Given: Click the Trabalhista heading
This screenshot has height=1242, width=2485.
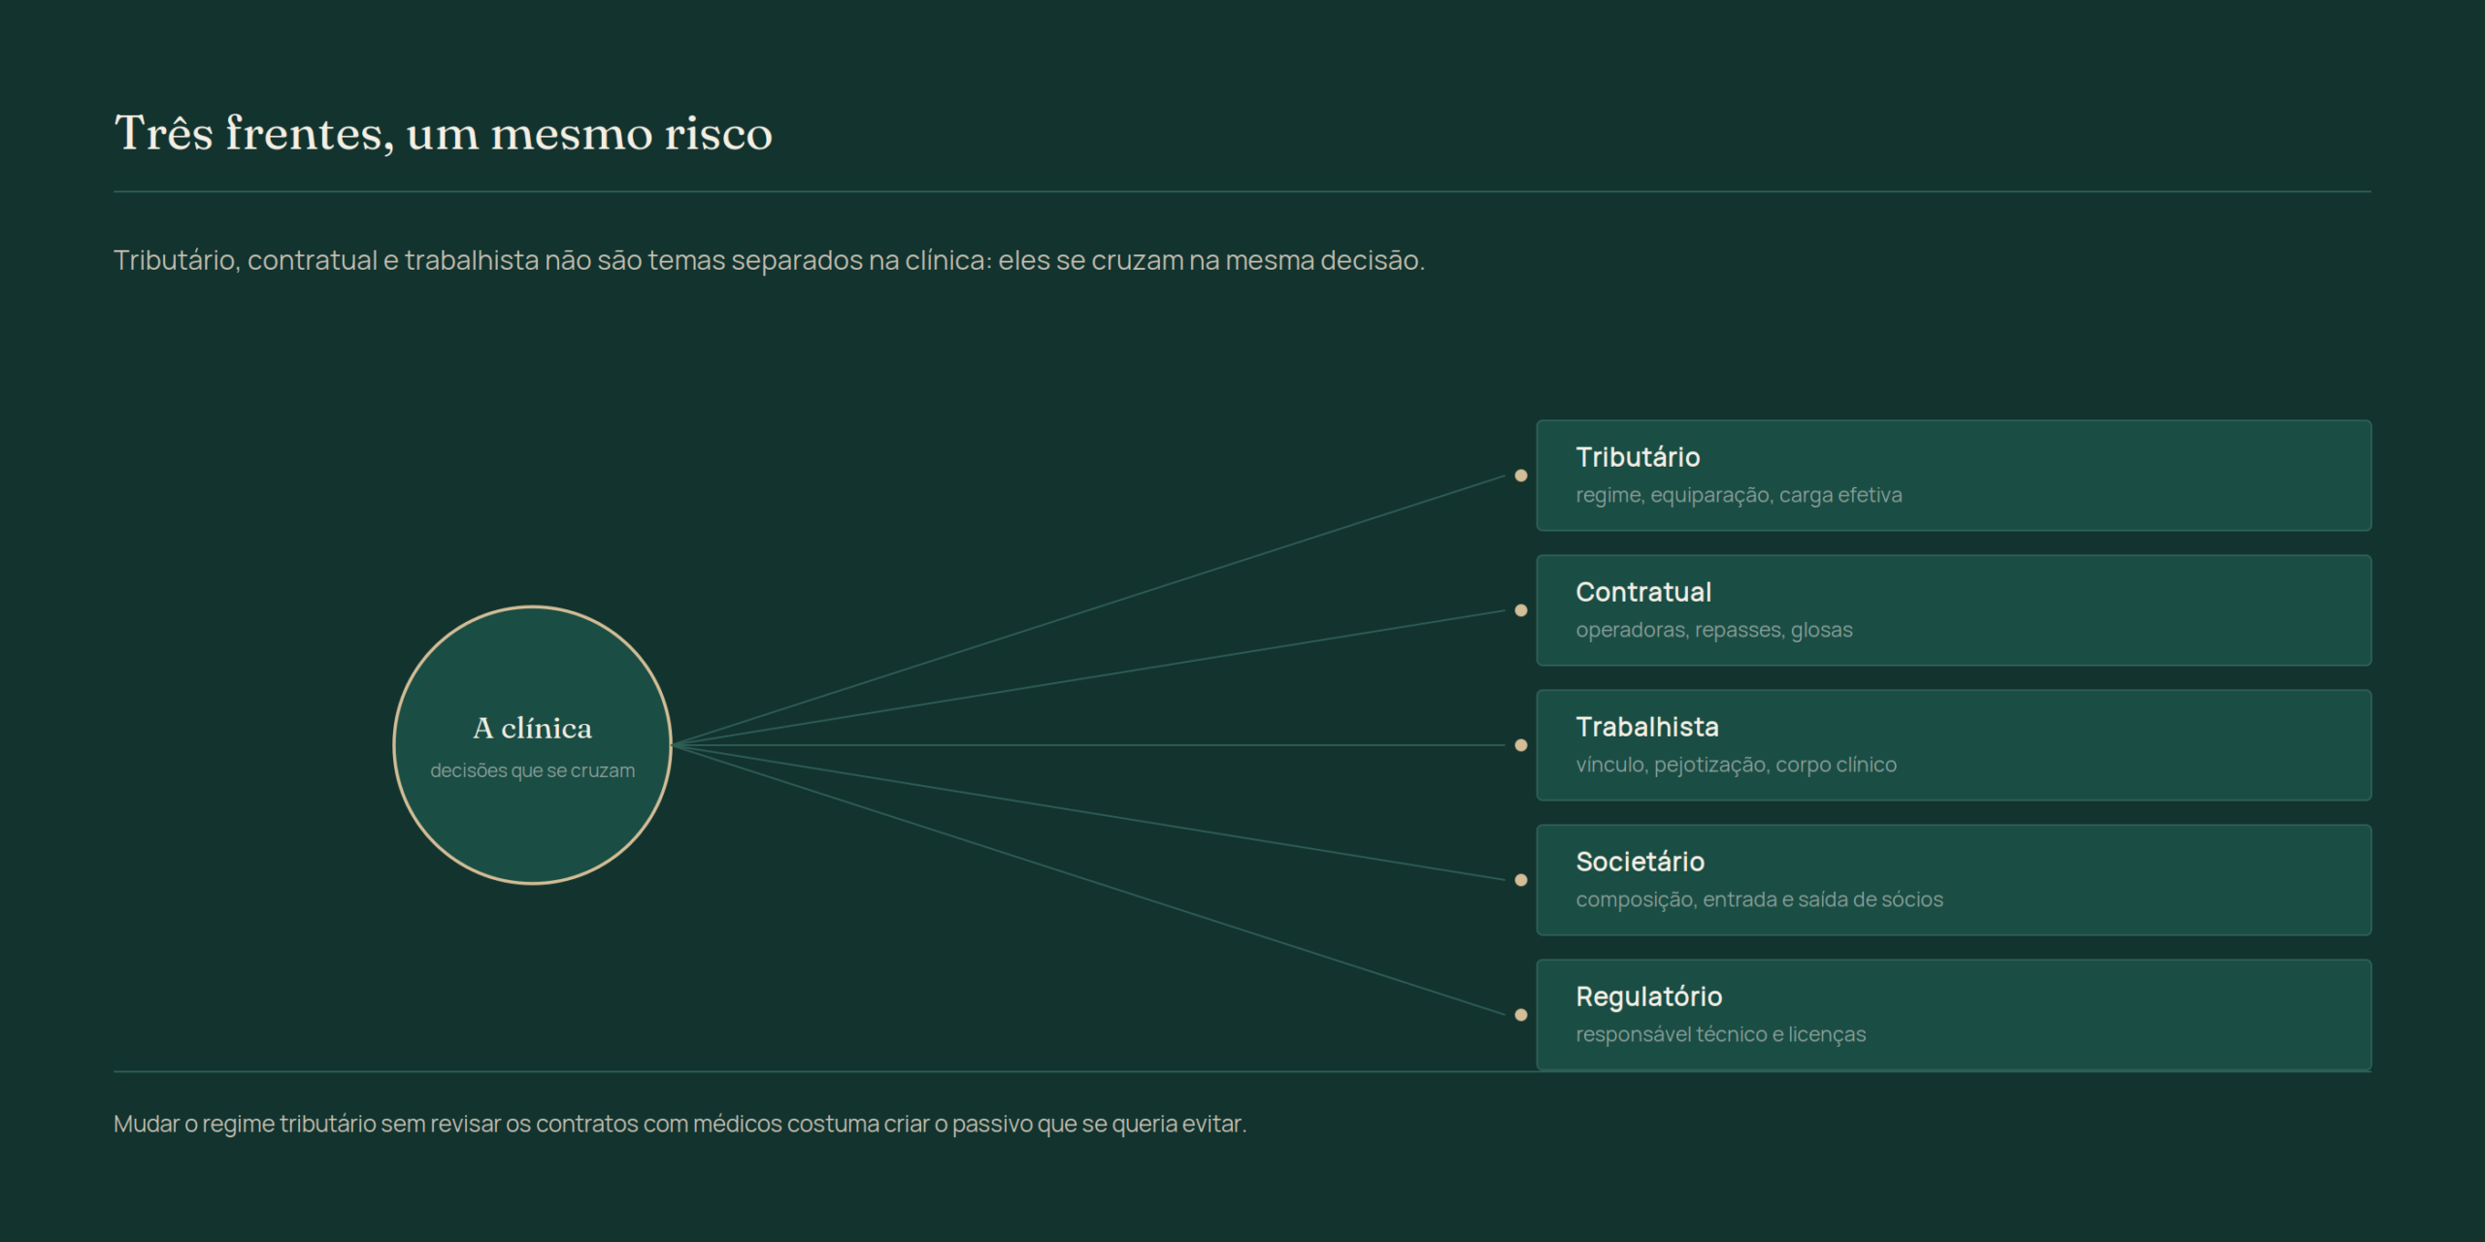Looking at the screenshot, I should coord(1647,727).
